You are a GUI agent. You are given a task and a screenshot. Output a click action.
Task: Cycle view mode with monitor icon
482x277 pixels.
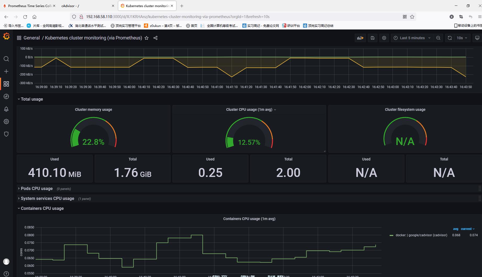coord(477,38)
